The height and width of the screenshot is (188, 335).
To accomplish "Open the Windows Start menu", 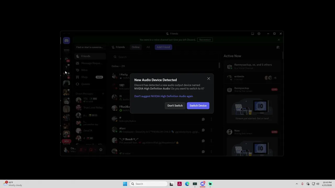I will 125,184.
